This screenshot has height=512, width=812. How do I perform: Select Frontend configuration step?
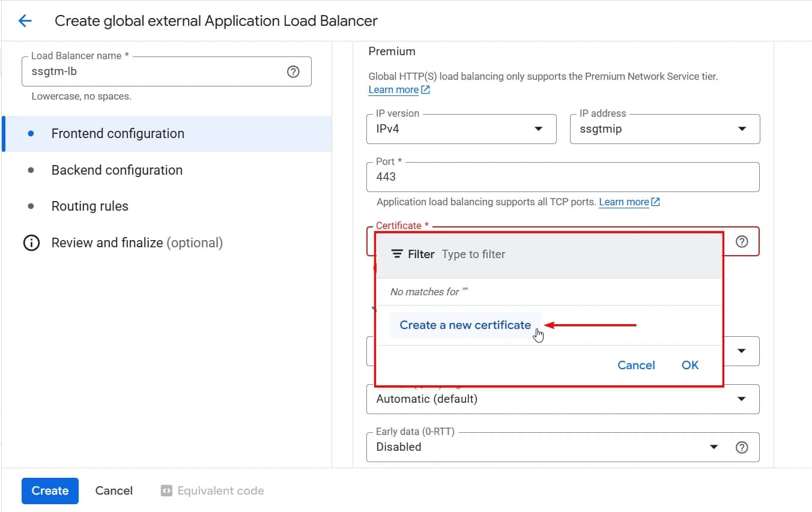pyautogui.click(x=118, y=134)
